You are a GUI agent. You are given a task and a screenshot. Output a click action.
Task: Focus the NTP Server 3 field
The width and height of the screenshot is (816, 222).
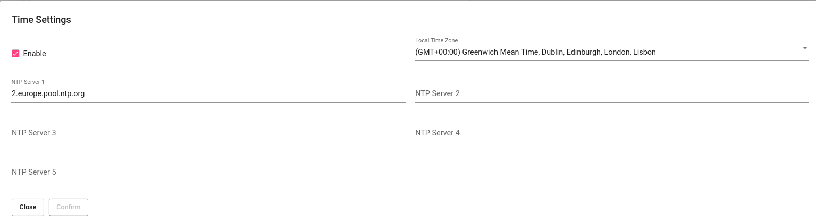tap(208, 133)
